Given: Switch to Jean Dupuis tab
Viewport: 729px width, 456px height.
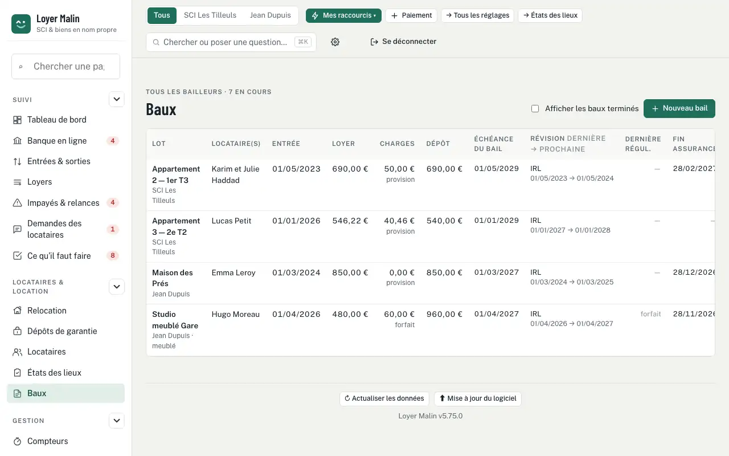Looking at the screenshot, I should coord(271,15).
